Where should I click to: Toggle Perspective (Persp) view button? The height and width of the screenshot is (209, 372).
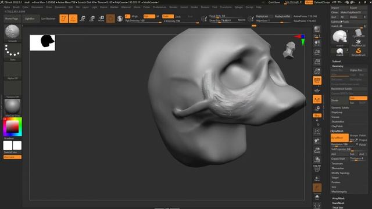pyautogui.click(x=317, y=80)
